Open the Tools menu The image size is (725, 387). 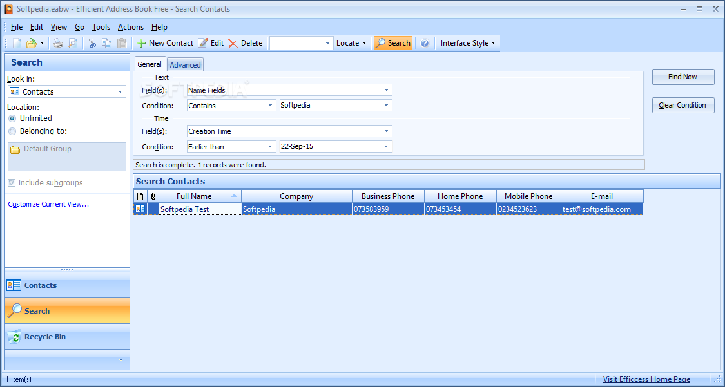click(101, 27)
